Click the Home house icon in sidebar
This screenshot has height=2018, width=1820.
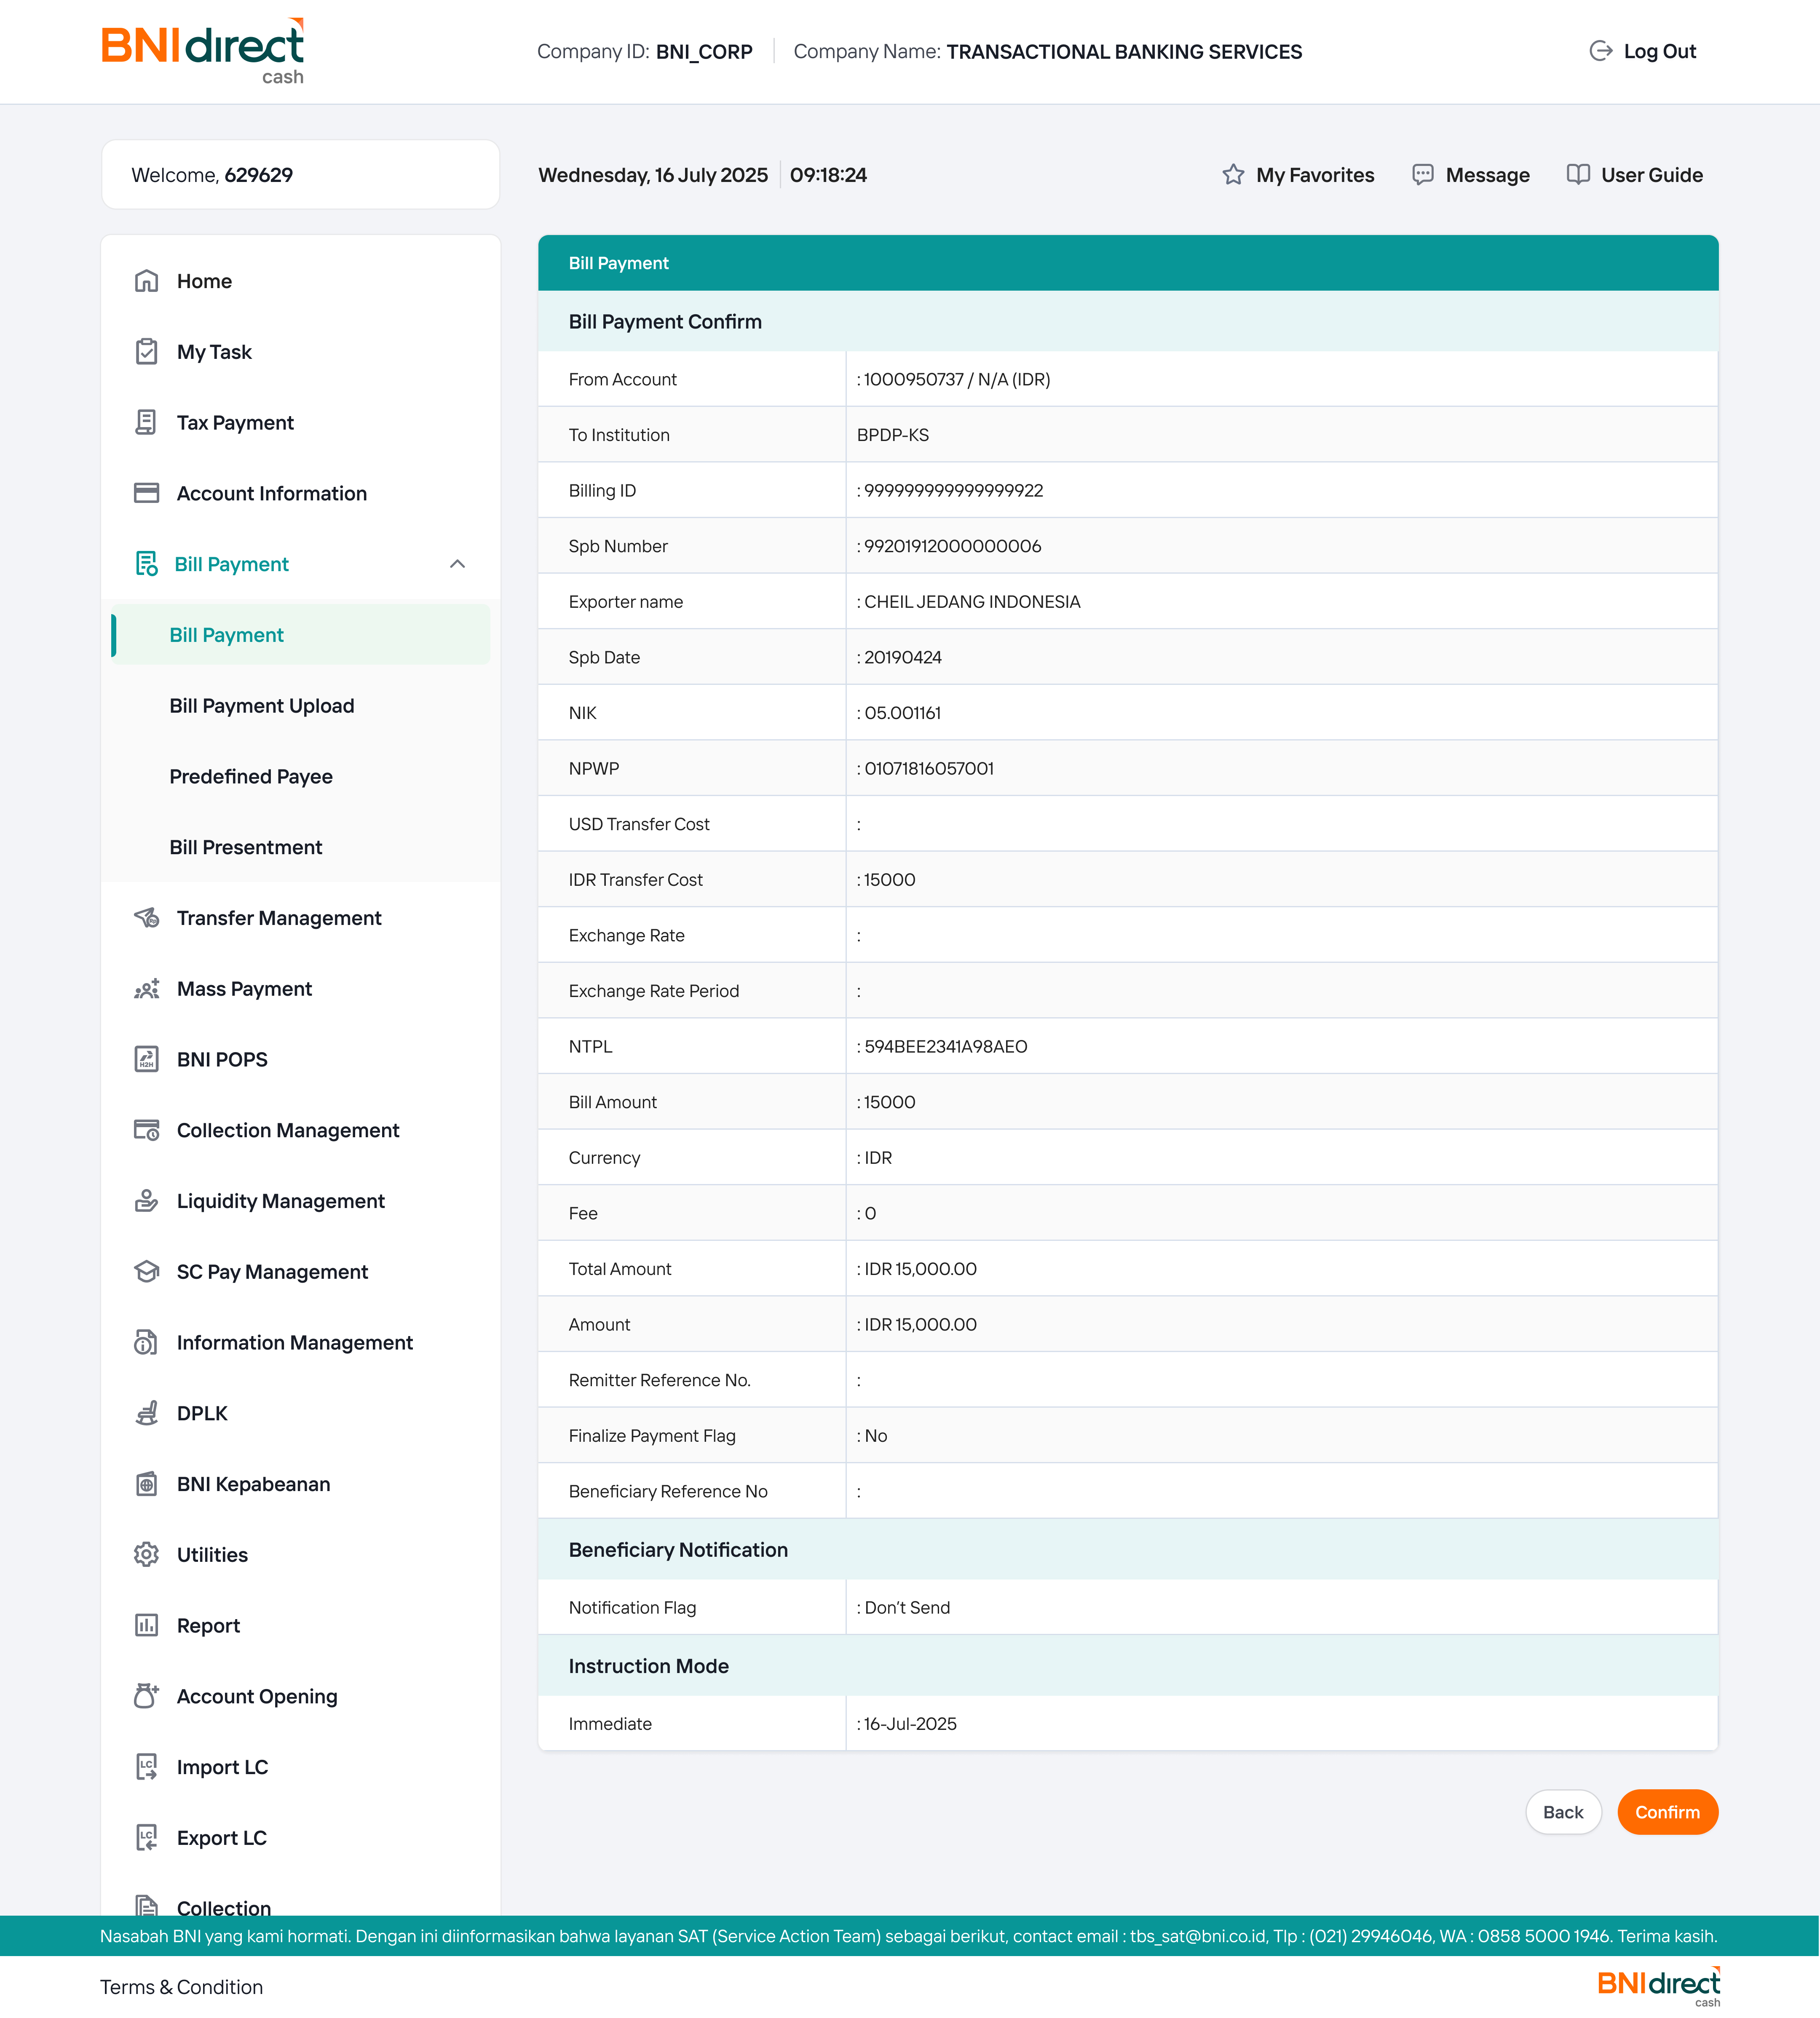click(146, 281)
